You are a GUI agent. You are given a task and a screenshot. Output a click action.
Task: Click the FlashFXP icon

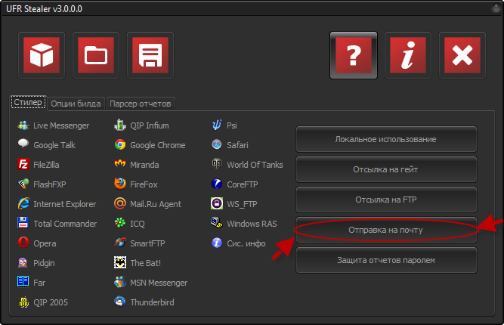pyautogui.click(x=23, y=184)
